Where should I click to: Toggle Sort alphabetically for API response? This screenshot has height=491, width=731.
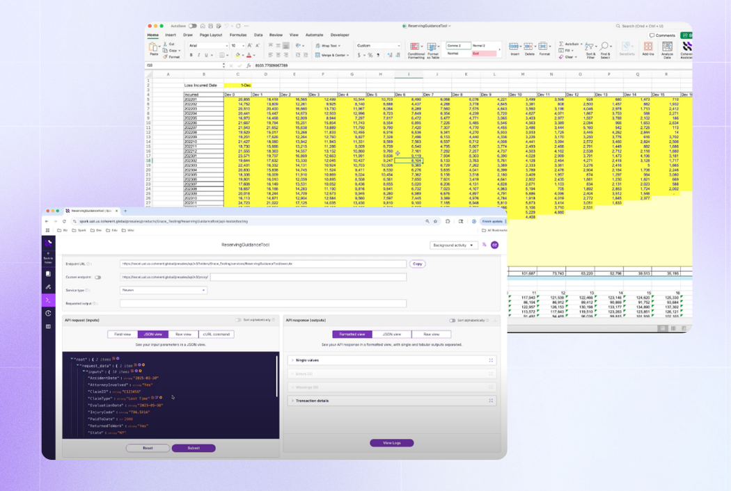tap(453, 321)
